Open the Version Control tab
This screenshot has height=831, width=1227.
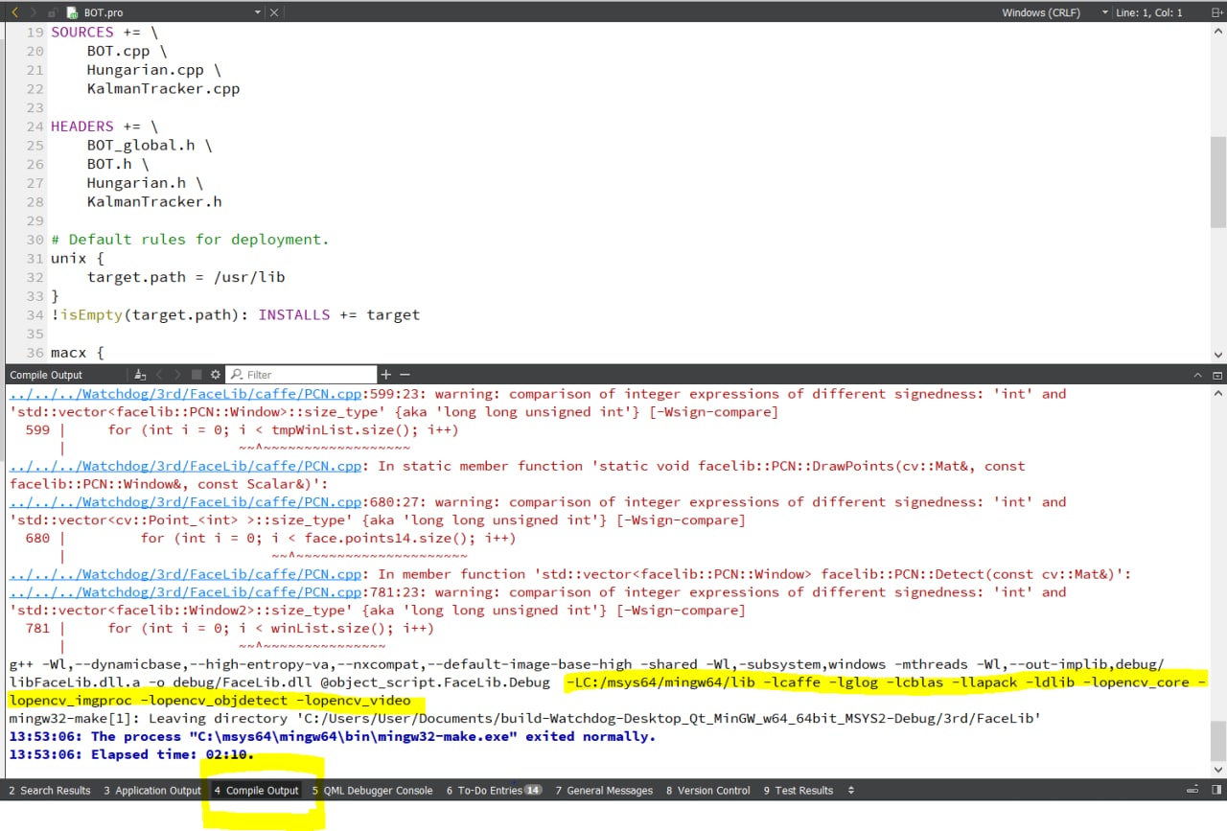707,791
